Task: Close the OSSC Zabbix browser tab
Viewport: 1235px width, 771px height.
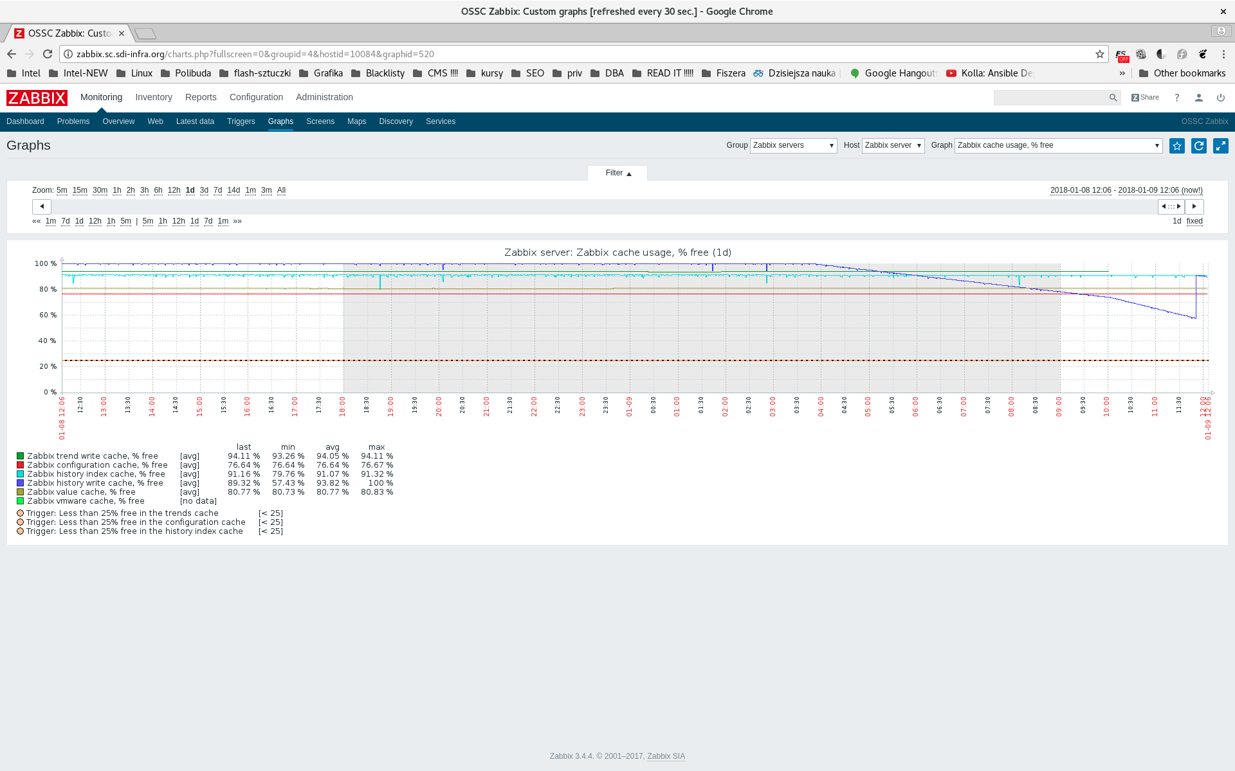Action: 122,33
